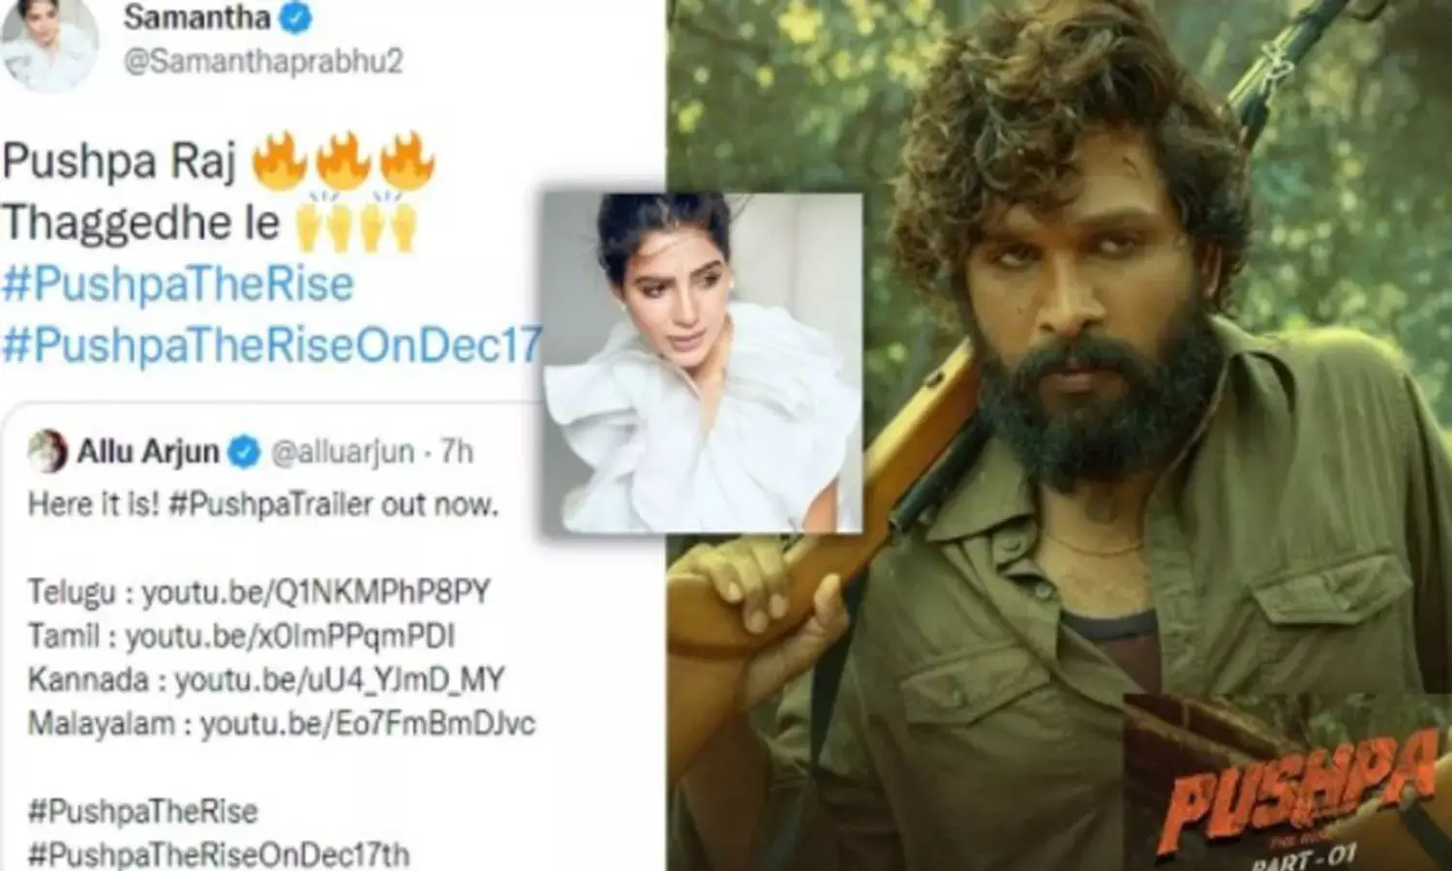Click the inset photo of woman in white dress
This screenshot has width=1452, height=871.
click(703, 362)
